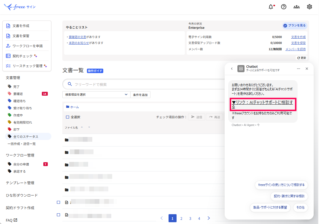Tick the second document row checkbox
The image size is (319, 224).
pyautogui.click(x=58, y=215)
